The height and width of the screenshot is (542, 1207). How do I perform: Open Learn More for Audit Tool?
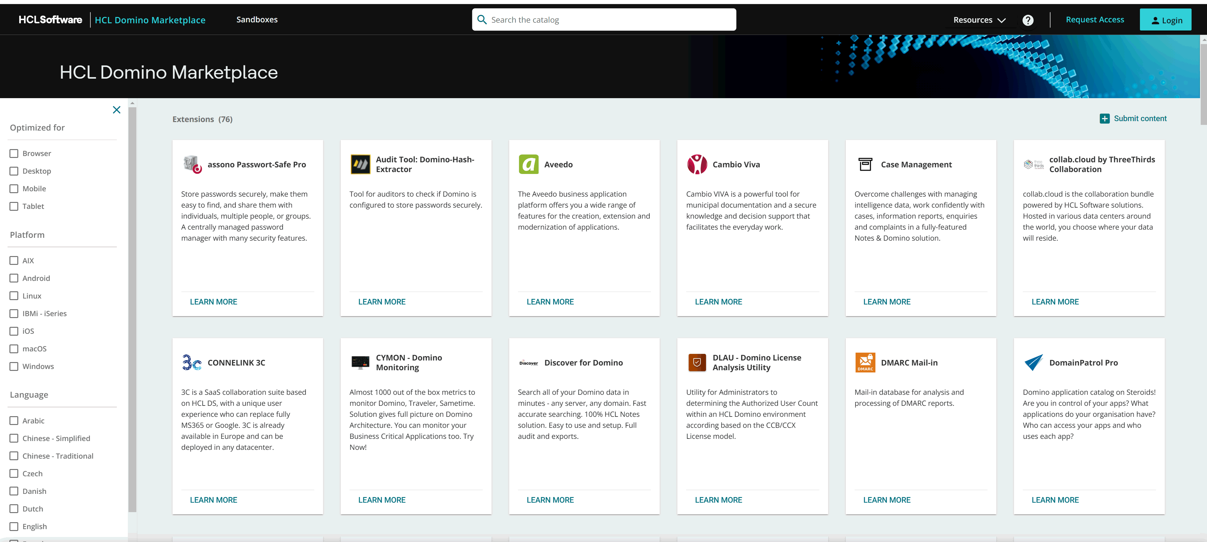pyautogui.click(x=382, y=302)
